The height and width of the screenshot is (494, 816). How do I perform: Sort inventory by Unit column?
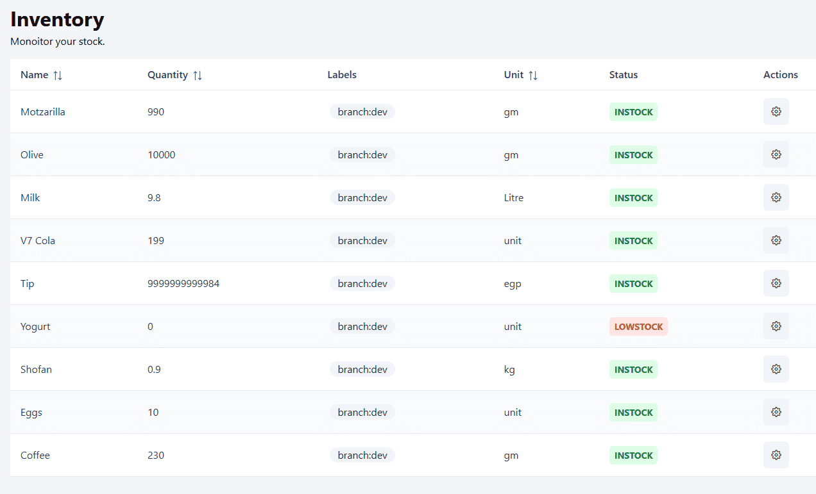(x=533, y=75)
